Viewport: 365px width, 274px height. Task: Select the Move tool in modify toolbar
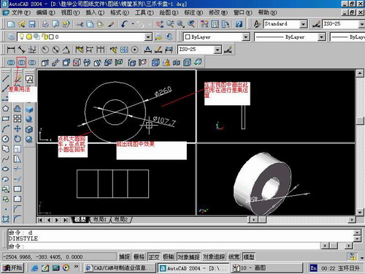18,129
